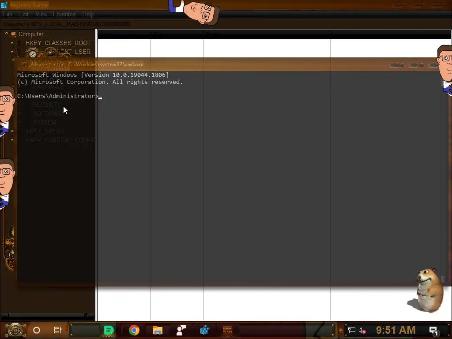The image size is (452, 339).
Task: Click the command prompt line C:\Users\Administrator>
Action: click(x=58, y=96)
